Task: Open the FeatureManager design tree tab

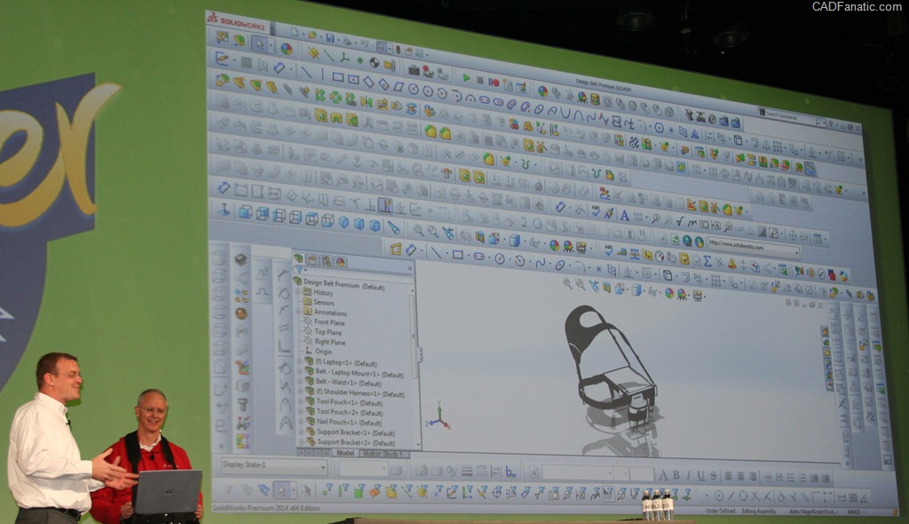Action: (298, 258)
